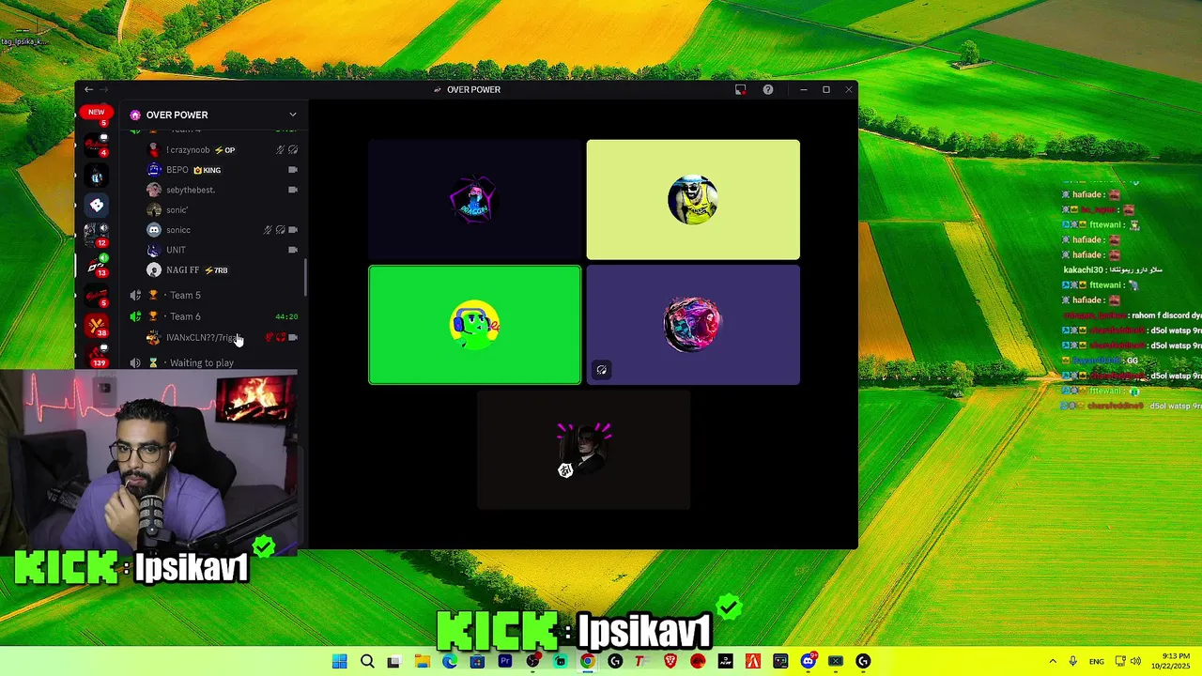Open the server icon with 139 badge
1202x676 pixels.
[97, 355]
